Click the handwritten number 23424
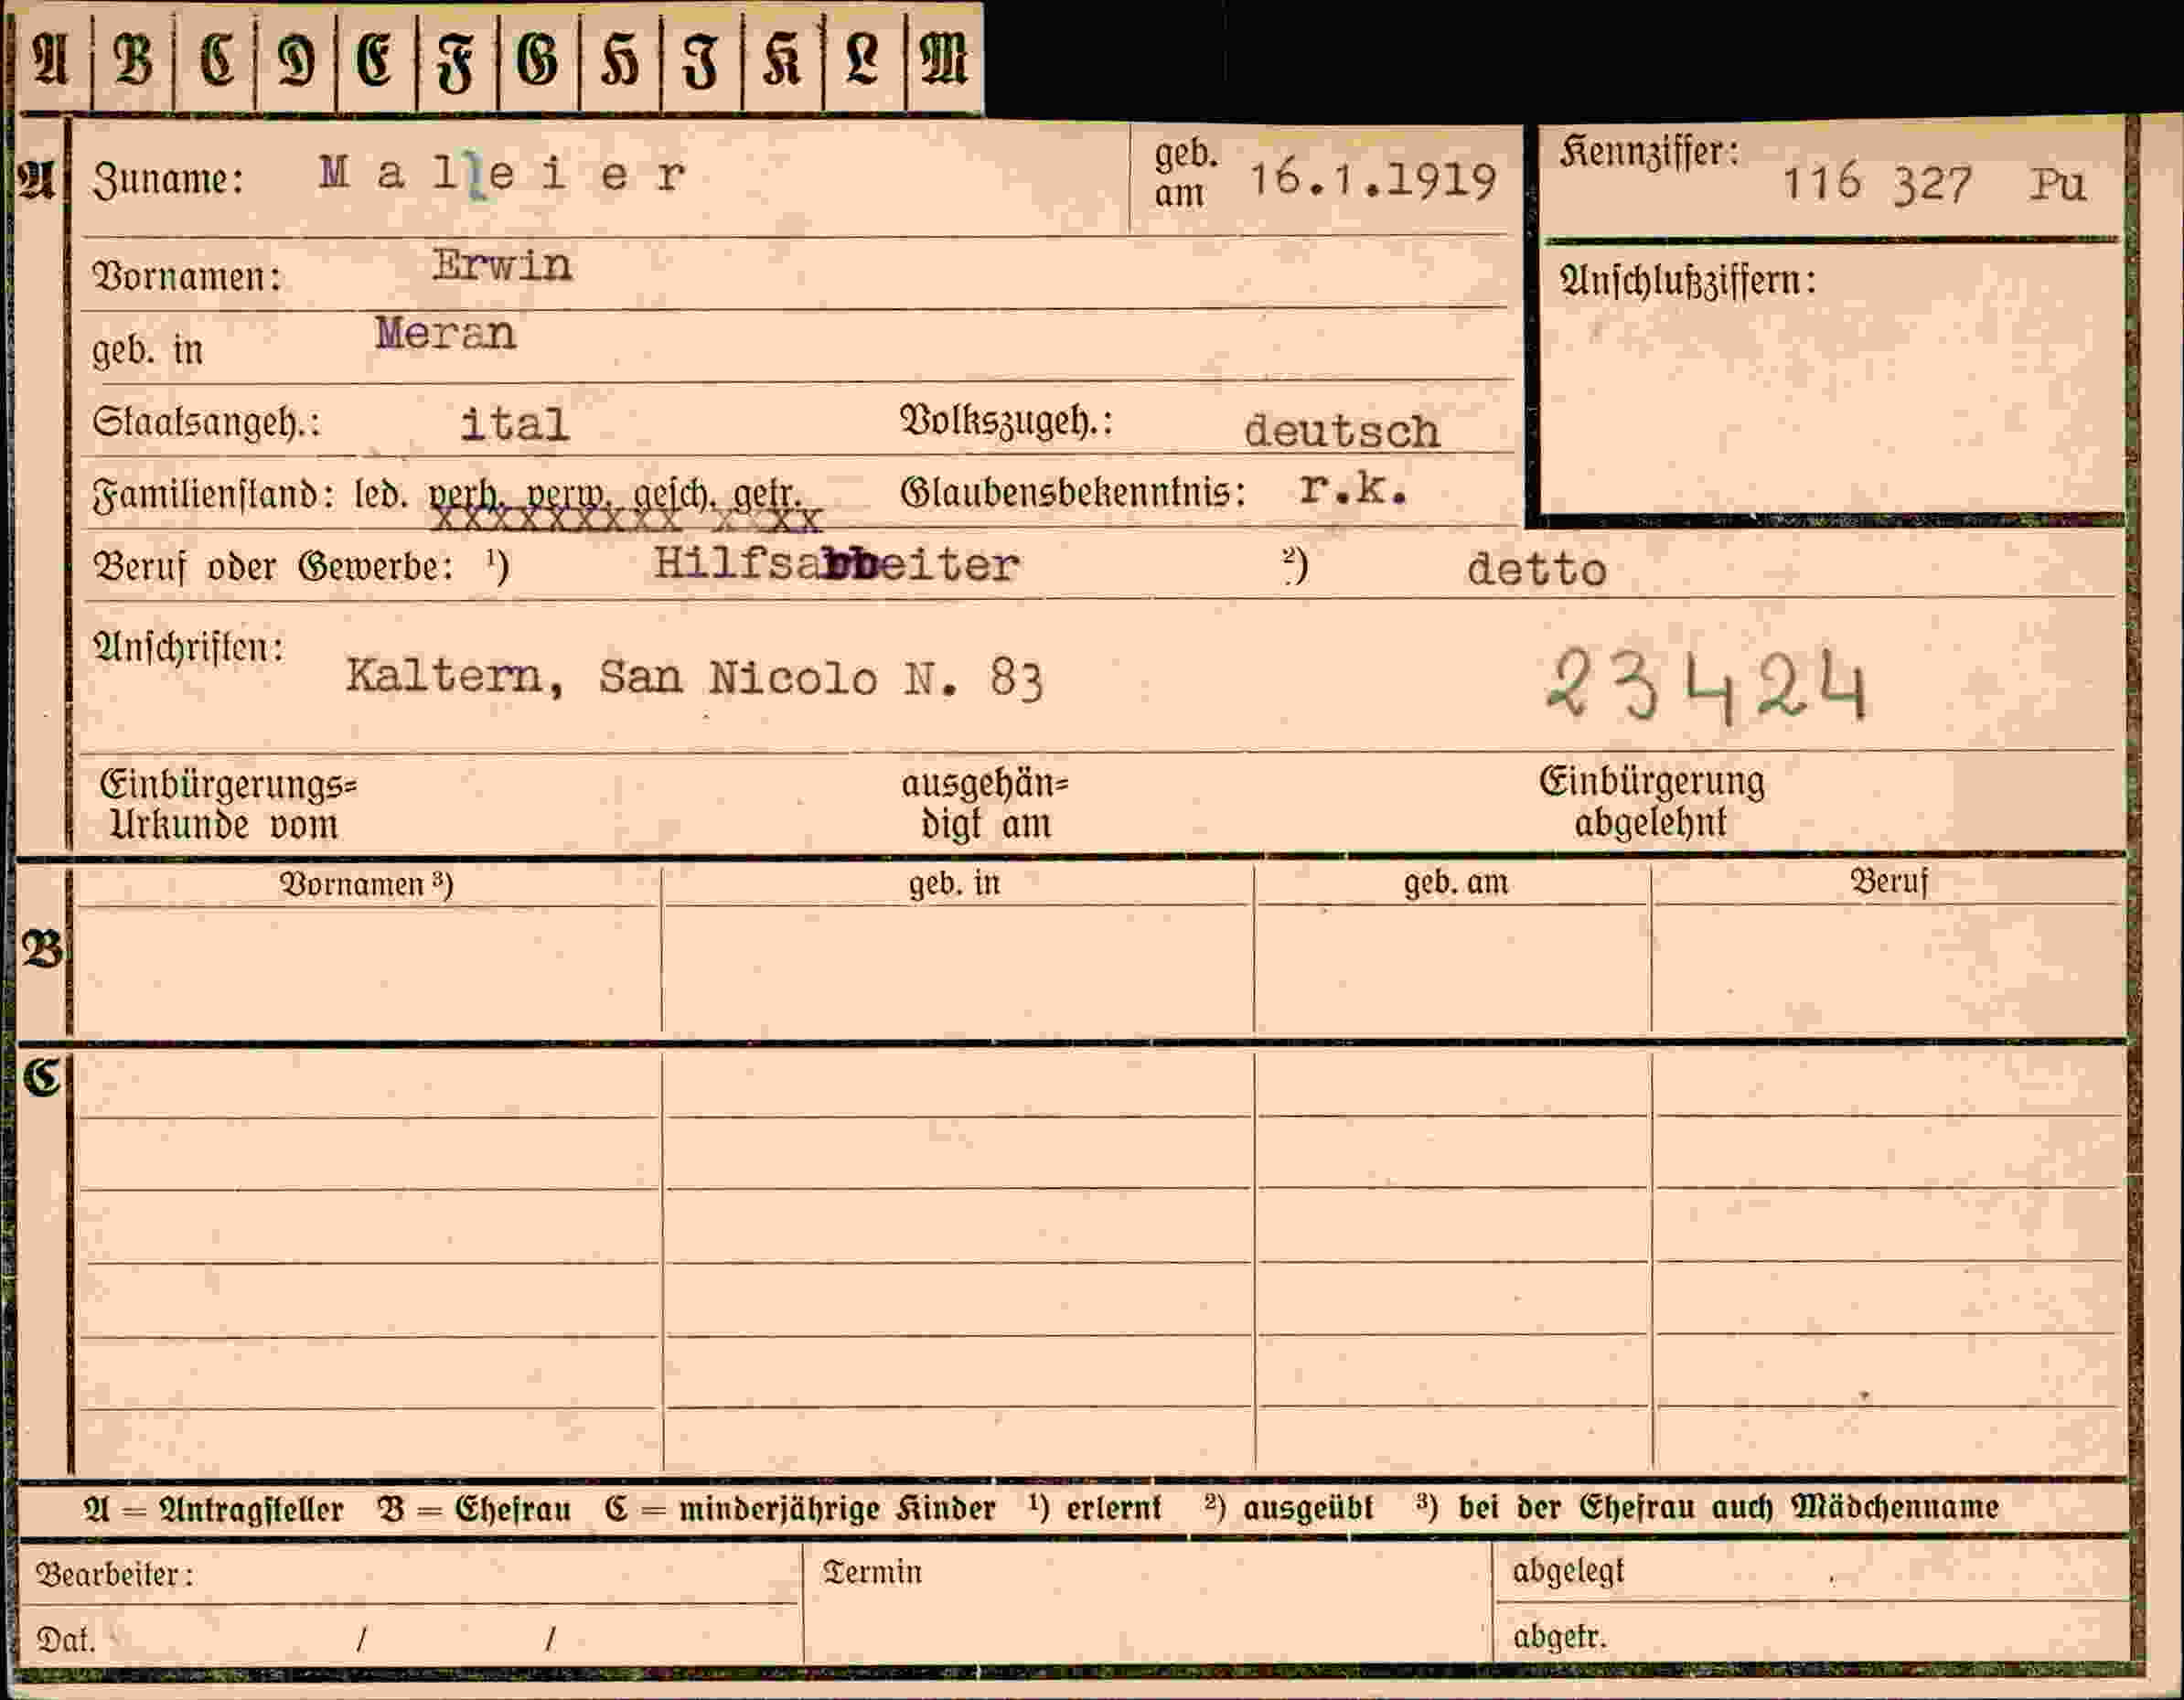2184x1700 pixels. point(1706,684)
